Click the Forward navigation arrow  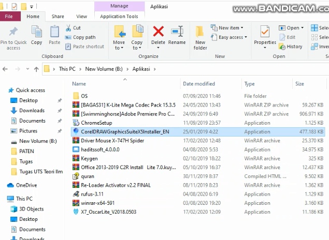(x=18, y=69)
